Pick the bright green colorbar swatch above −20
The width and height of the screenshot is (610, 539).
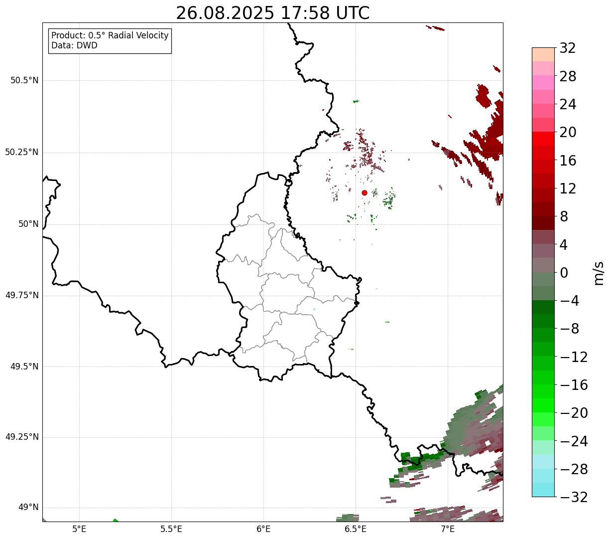click(543, 405)
